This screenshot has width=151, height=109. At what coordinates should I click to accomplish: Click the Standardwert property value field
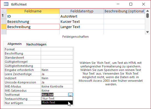(57, 58)
